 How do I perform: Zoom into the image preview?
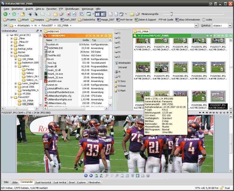click(x=107, y=176)
